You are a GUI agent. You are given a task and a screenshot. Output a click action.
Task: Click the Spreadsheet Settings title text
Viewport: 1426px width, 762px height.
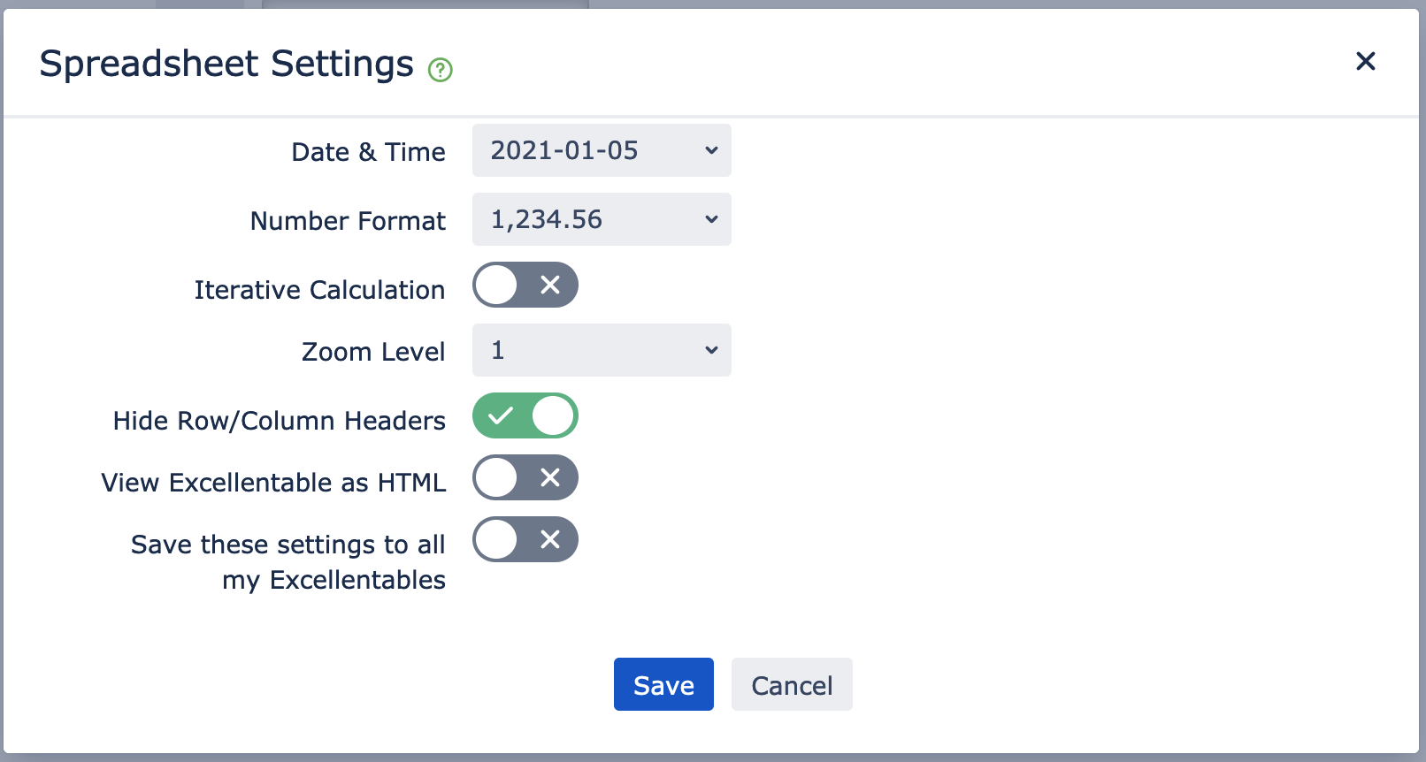tap(226, 64)
